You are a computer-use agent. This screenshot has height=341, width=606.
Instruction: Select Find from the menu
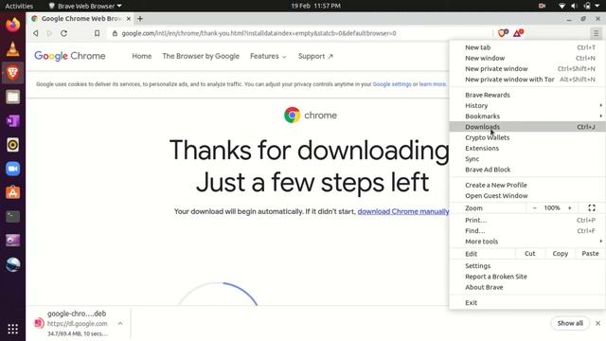tap(527, 231)
